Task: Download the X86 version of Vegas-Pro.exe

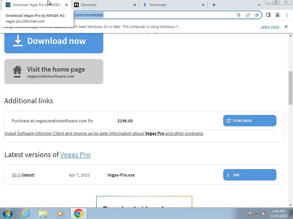Action: (250, 175)
